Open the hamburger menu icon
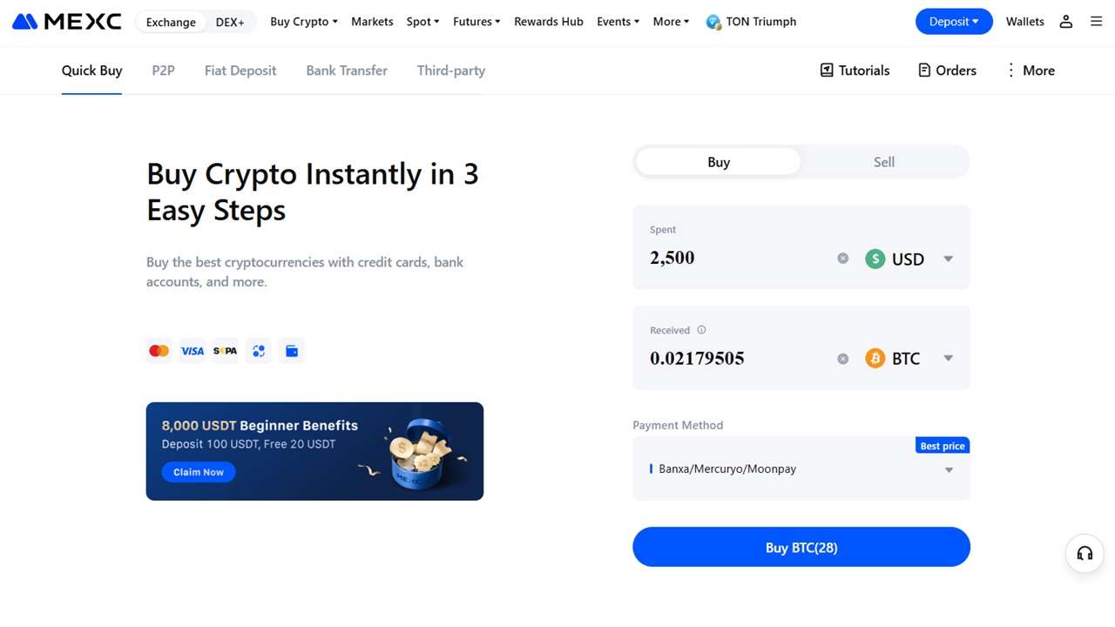The image size is (1115, 627). click(1097, 22)
